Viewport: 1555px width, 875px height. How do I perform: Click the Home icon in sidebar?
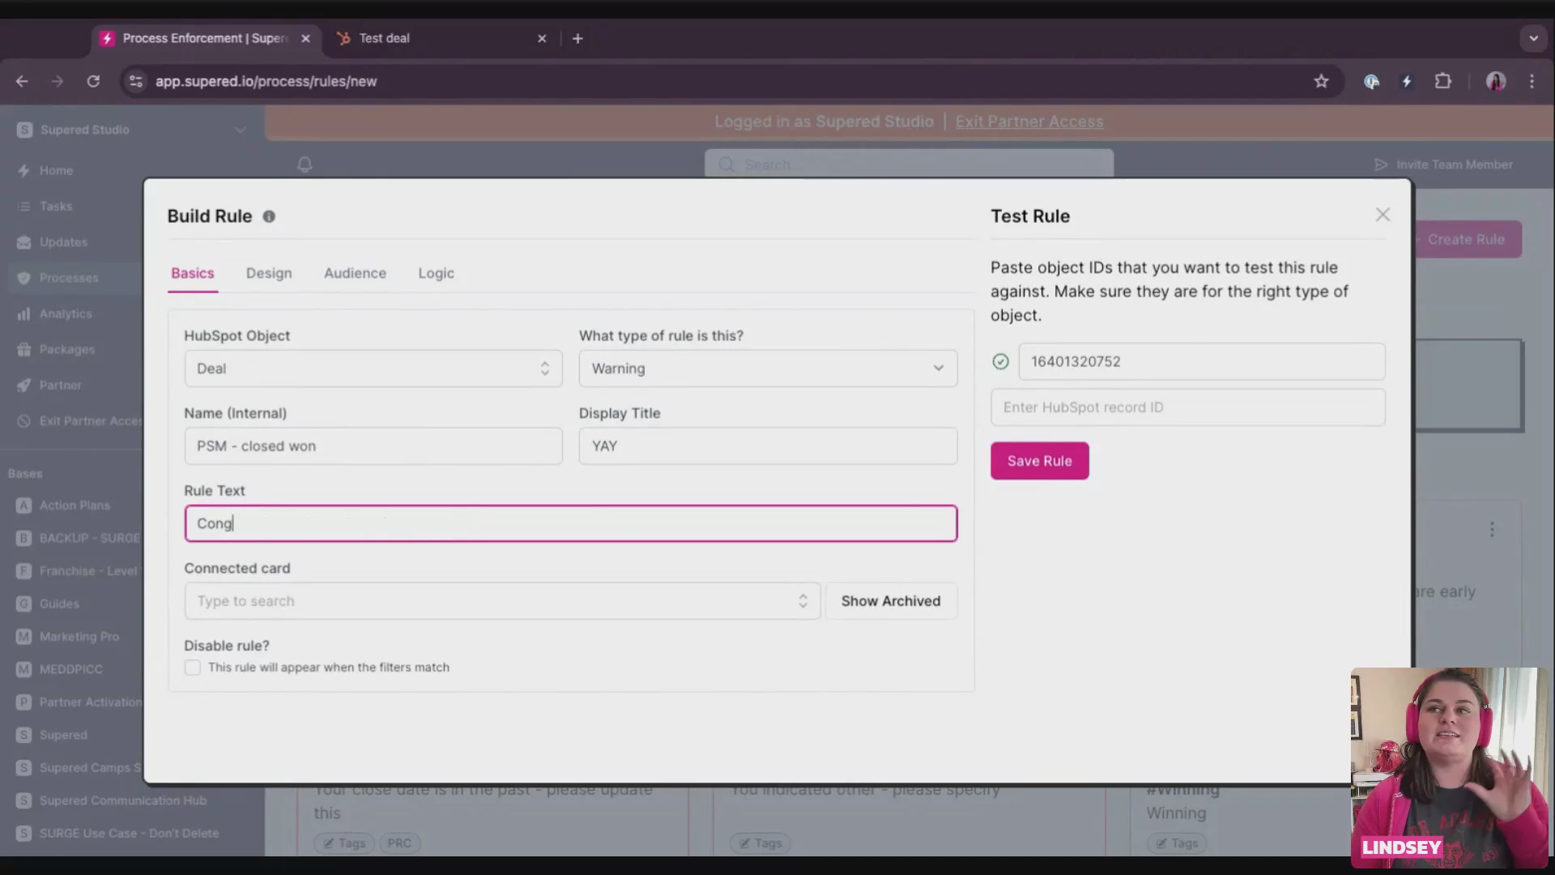[23, 170]
